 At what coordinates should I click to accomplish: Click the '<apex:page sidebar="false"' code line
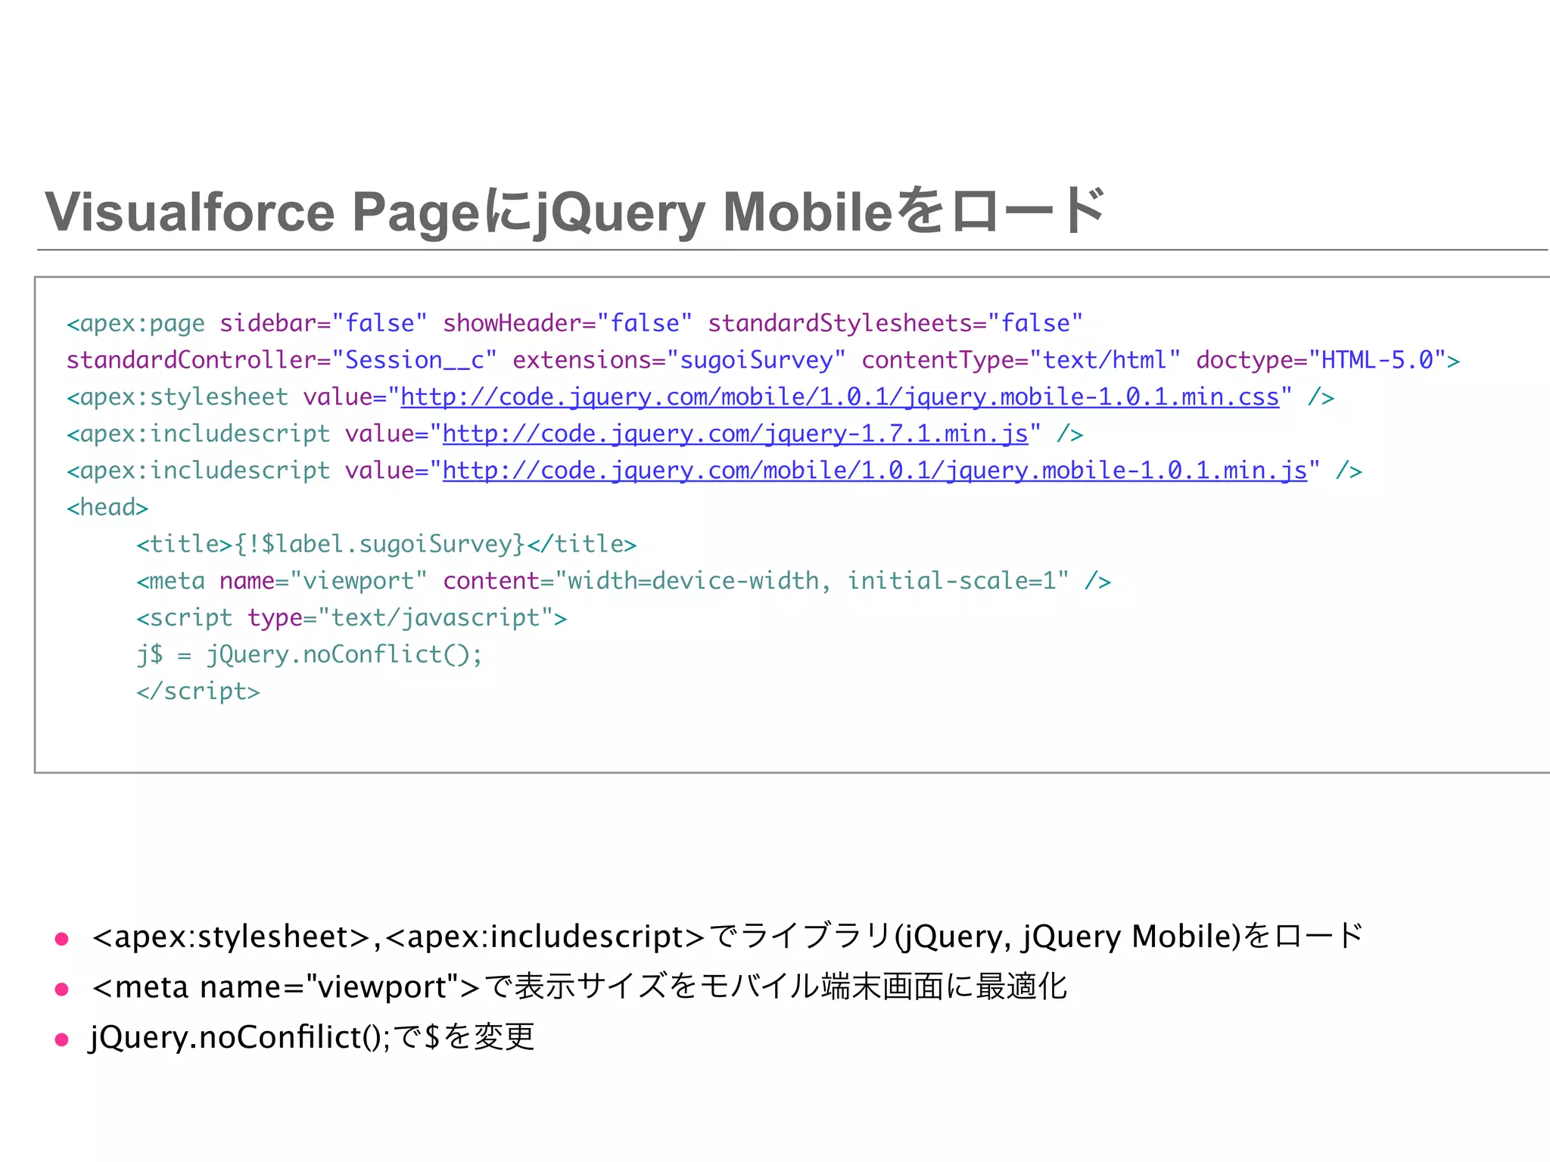pyautogui.click(x=575, y=324)
